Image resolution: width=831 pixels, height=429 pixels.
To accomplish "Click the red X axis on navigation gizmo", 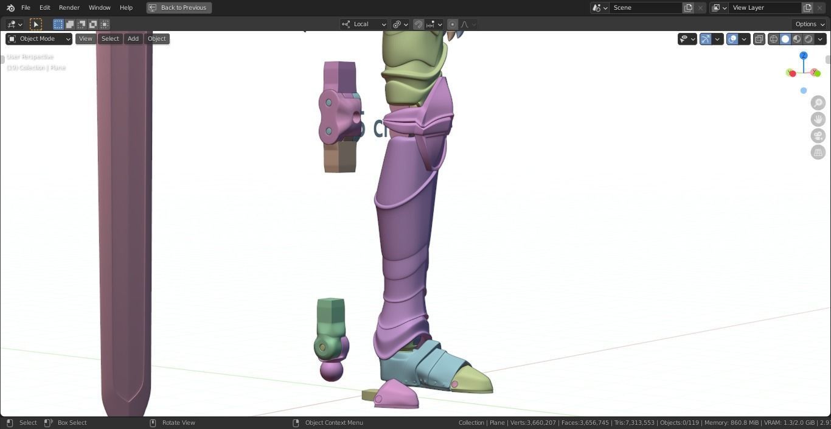I will 792,73.
